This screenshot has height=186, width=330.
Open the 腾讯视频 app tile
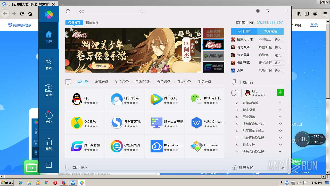(x=165, y=99)
